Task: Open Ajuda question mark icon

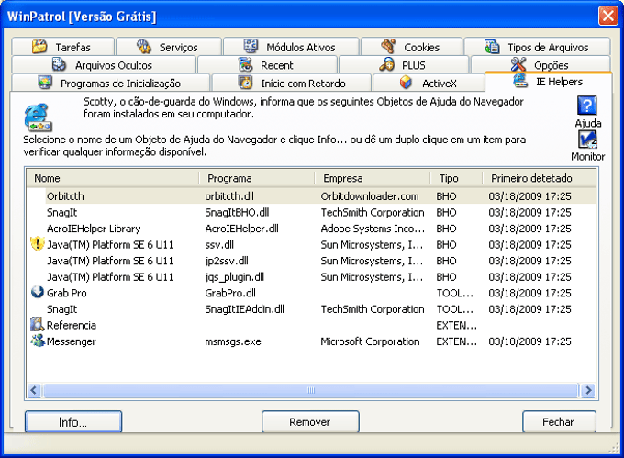Action: click(x=587, y=106)
